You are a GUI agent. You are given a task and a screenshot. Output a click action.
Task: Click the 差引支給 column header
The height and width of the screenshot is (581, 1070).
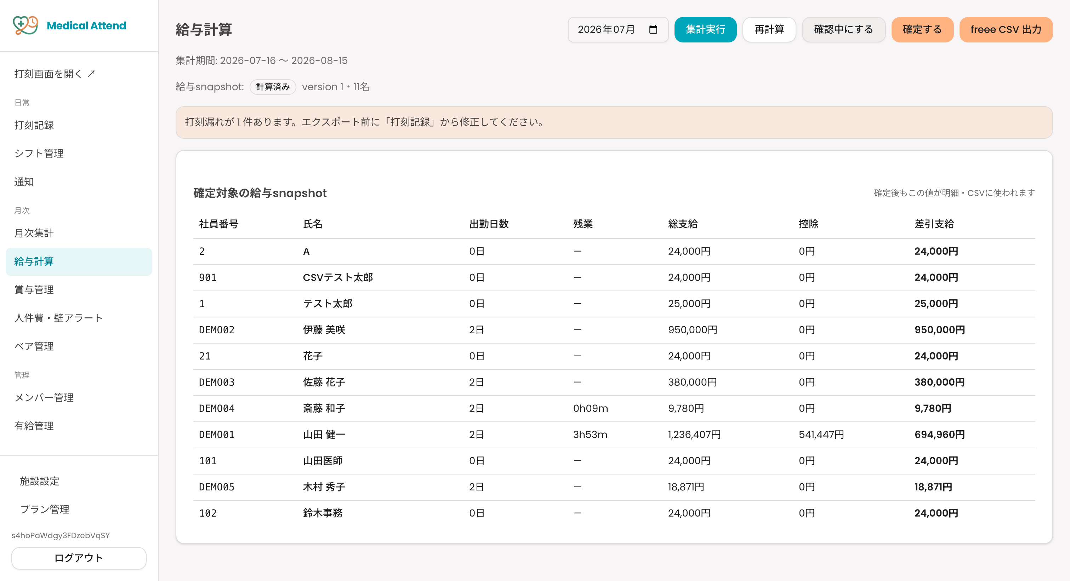click(934, 224)
